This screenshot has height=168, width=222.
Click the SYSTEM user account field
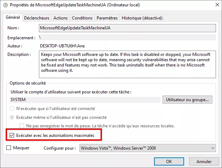point(84,100)
